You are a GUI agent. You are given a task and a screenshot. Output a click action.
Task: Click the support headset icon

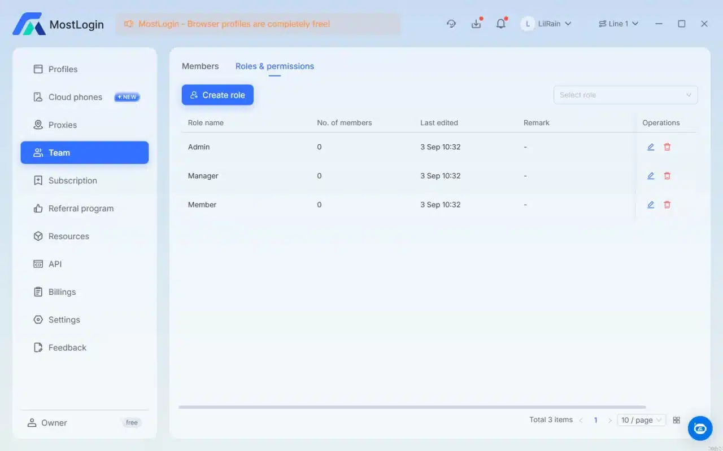click(451, 23)
